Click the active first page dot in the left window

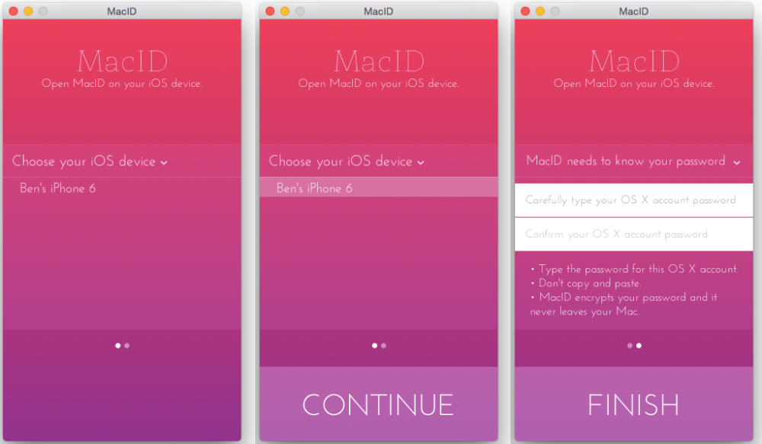click(x=118, y=345)
